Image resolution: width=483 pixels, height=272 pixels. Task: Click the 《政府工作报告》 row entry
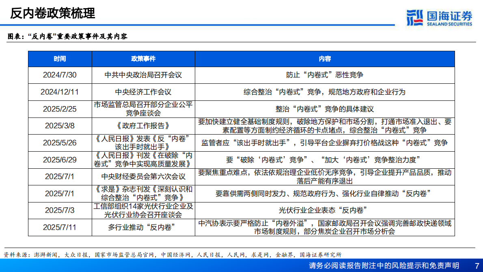[x=142, y=126]
